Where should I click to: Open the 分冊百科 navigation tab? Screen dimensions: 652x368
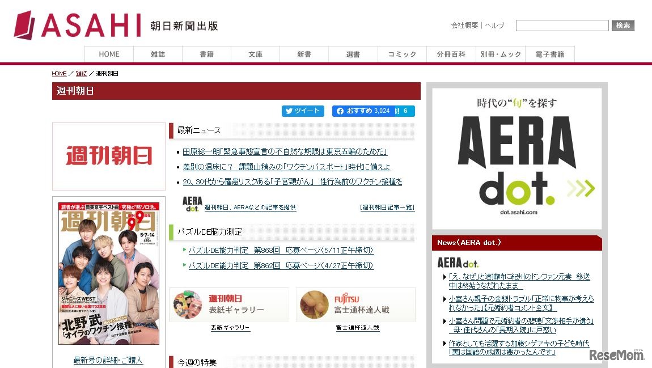click(x=451, y=54)
